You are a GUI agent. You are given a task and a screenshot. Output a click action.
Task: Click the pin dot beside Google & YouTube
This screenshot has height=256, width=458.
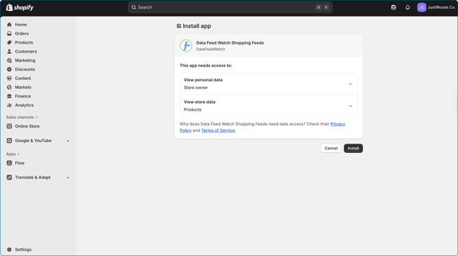(68, 141)
